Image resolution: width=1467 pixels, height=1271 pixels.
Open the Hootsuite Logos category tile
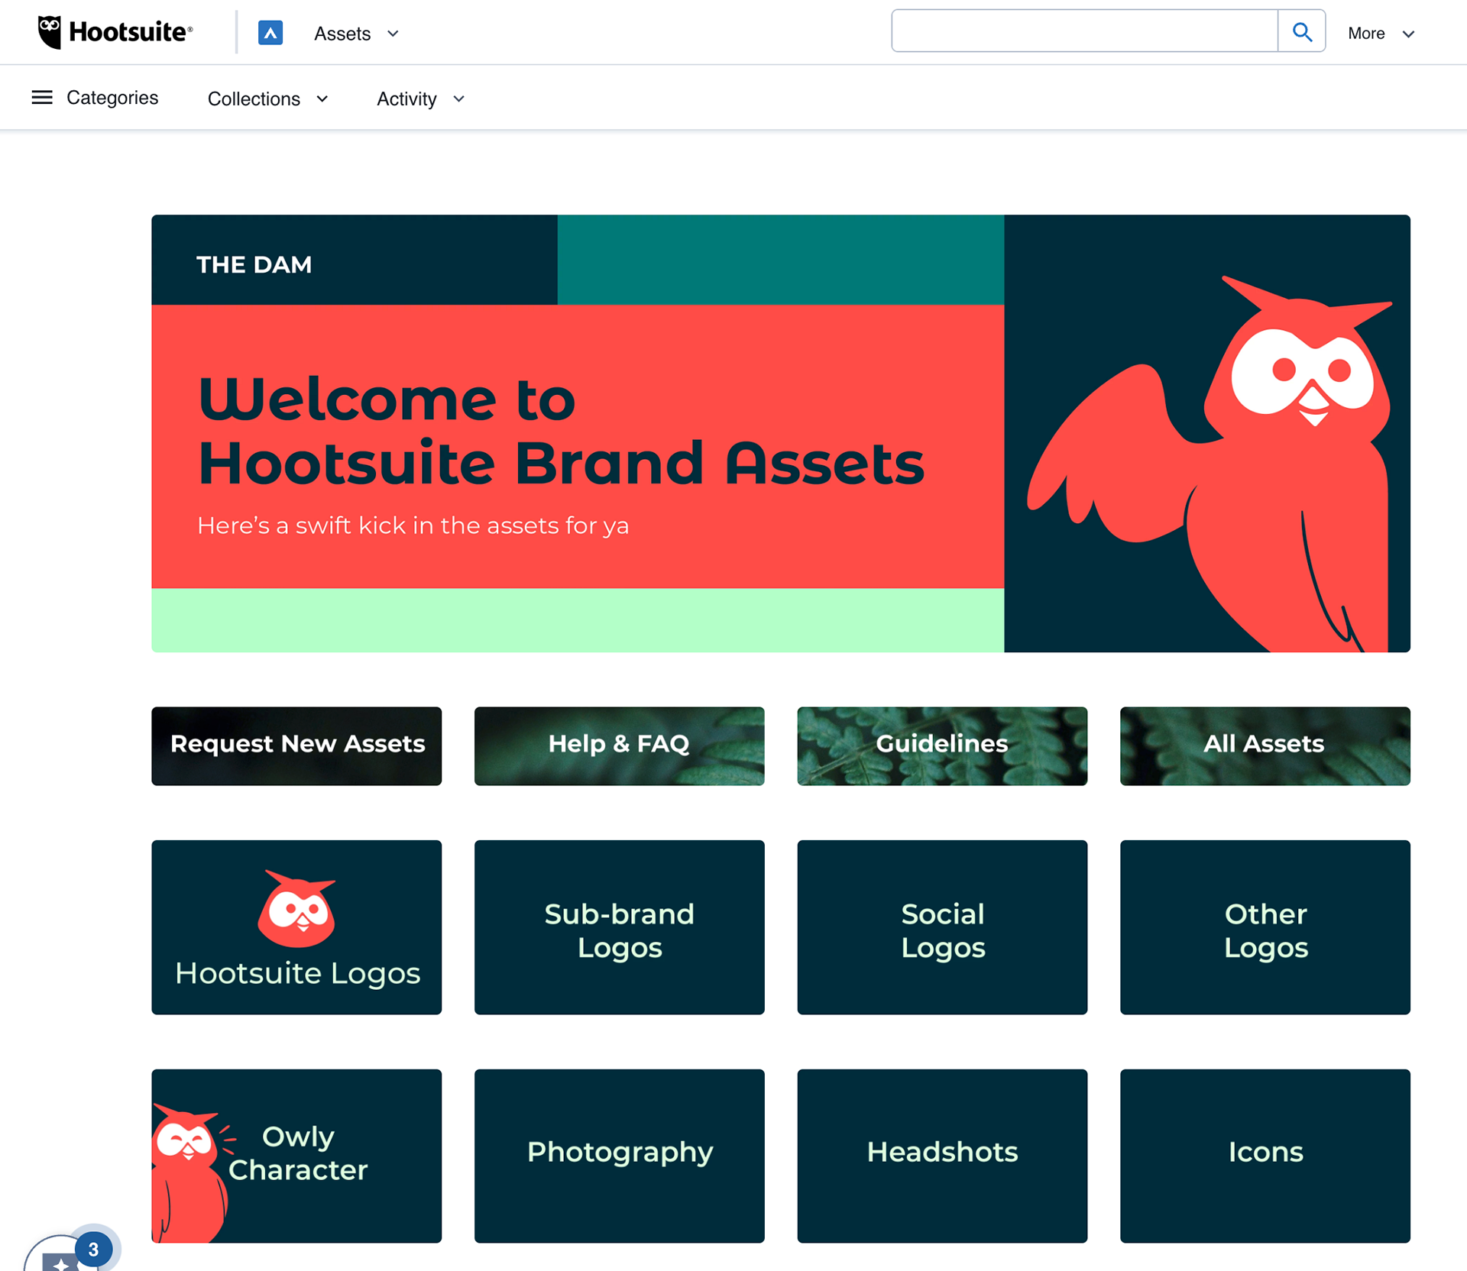coord(296,927)
